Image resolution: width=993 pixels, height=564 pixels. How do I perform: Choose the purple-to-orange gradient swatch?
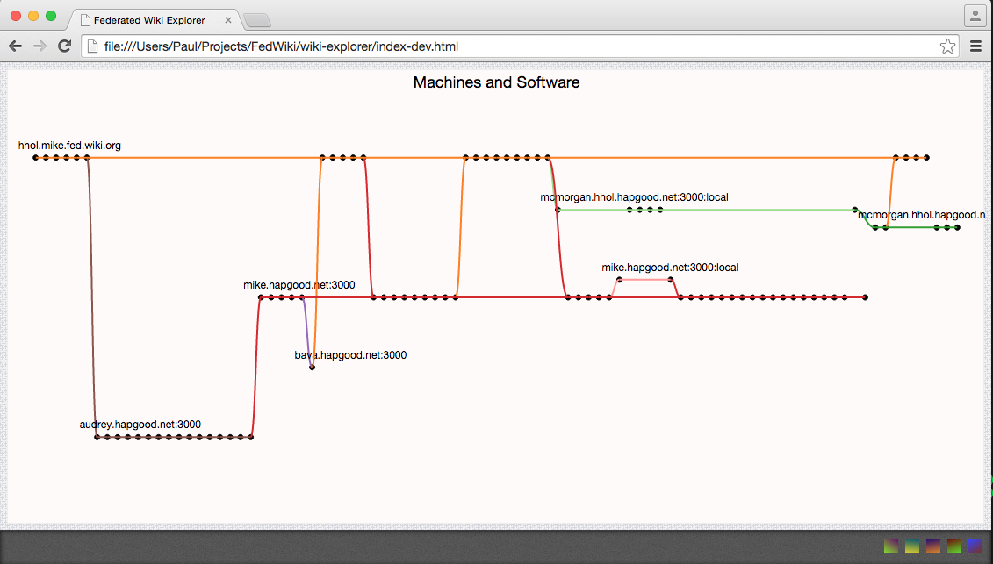tap(932, 546)
